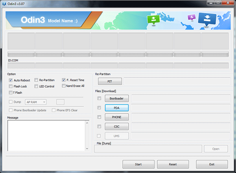236x173 pixels.
Task: Minimize the Odin3 window
Action: click(211, 3)
